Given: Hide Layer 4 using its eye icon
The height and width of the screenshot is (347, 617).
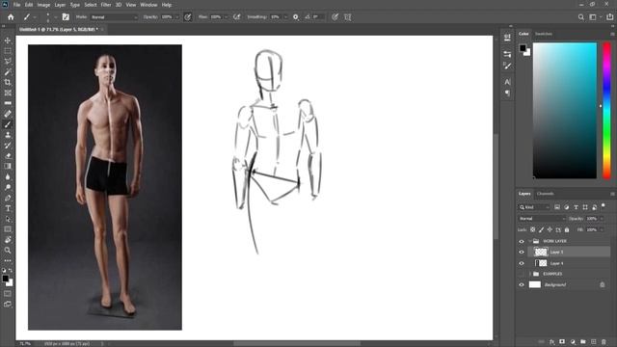Looking at the screenshot, I should 522,263.
